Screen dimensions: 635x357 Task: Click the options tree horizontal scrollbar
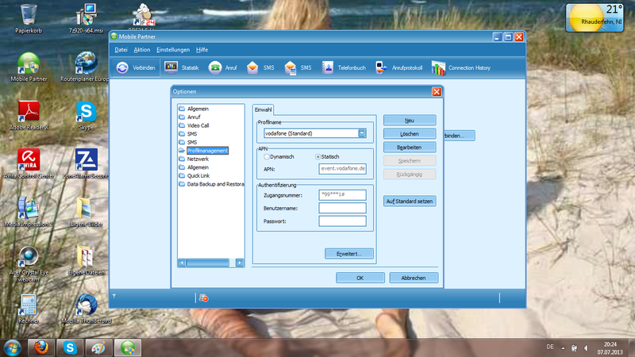coord(211,262)
